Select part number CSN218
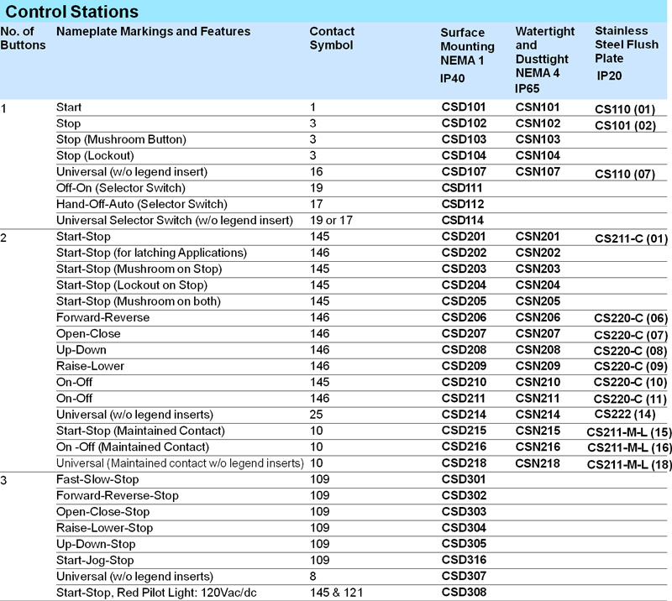This screenshot has width=672, height=601. 537,463
